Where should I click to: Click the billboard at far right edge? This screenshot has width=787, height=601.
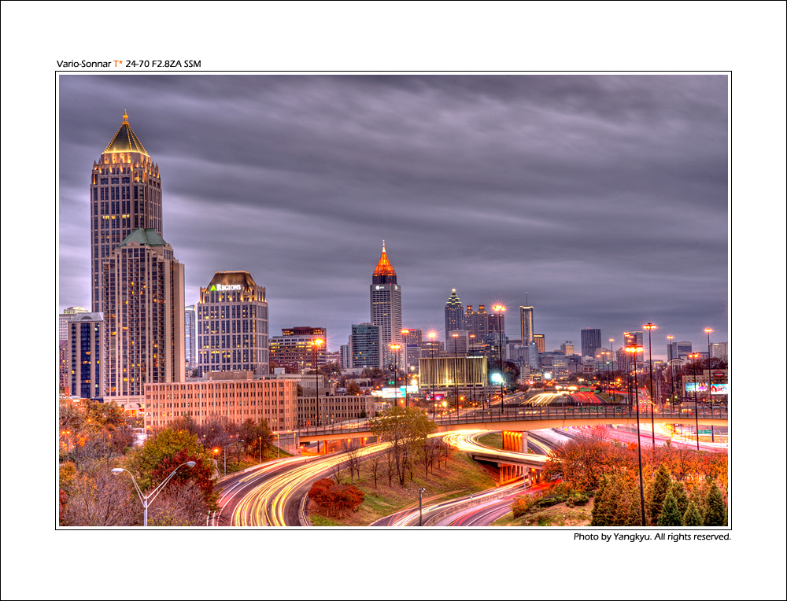[706, 388]
